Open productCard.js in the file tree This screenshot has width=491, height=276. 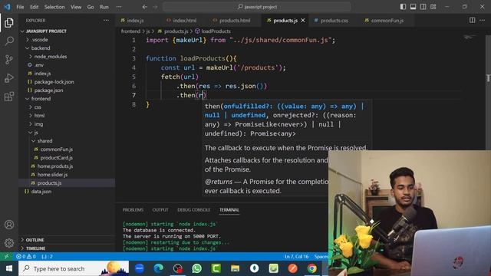67,158
